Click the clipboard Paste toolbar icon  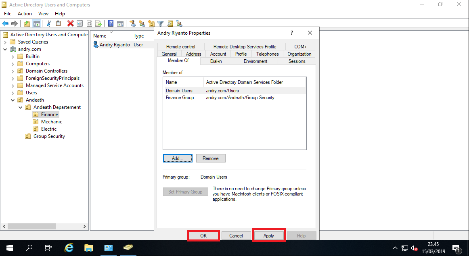tap(59, 24)
